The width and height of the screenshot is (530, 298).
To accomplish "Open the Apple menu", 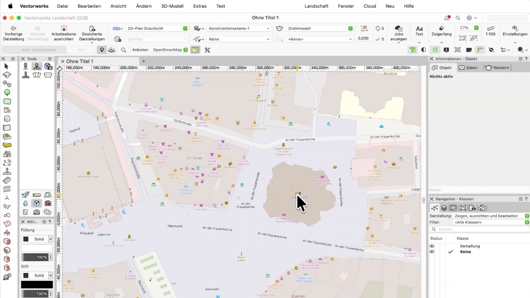I will [10, 6].
